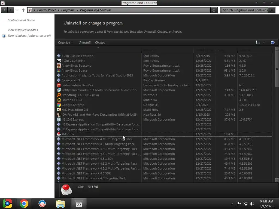Click the scrollbar up arrow of program list
This screenshot has height=209, width=279.
(277, 49)
